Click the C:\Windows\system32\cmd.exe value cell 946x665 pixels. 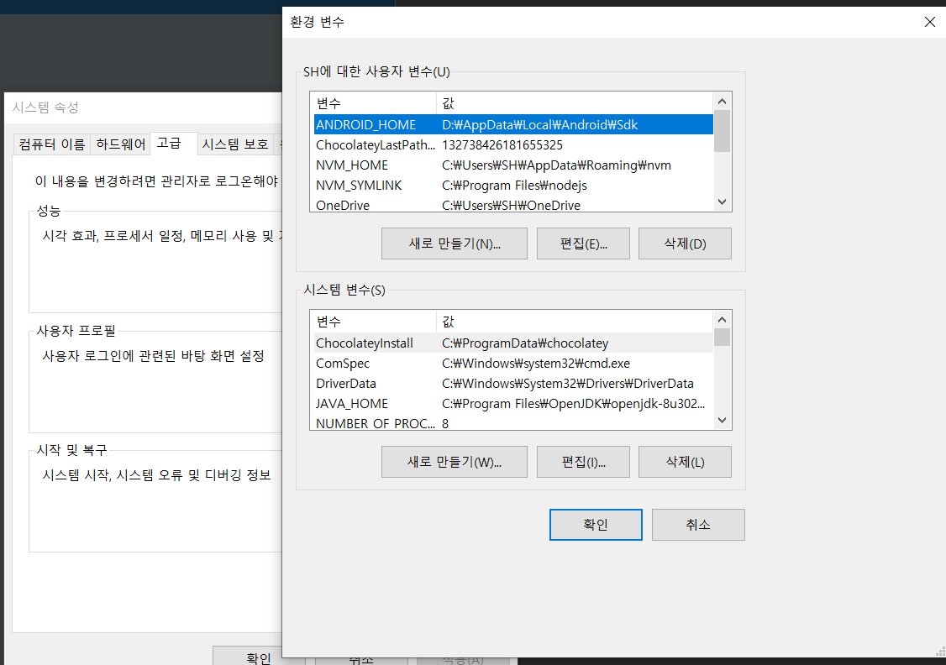(536, 363)
